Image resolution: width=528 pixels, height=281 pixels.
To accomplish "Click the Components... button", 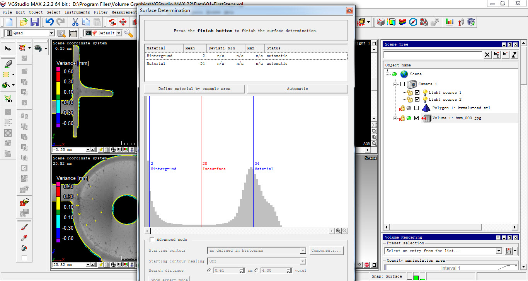I will (x=326, y=251).
